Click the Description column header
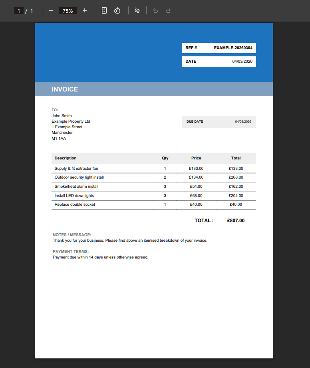 (66, 158)
